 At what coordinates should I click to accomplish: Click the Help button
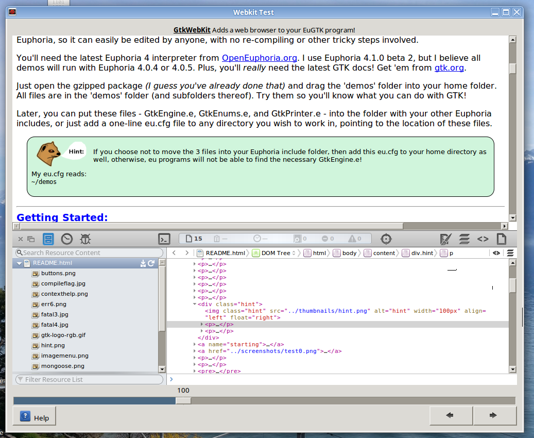point(35,417)
